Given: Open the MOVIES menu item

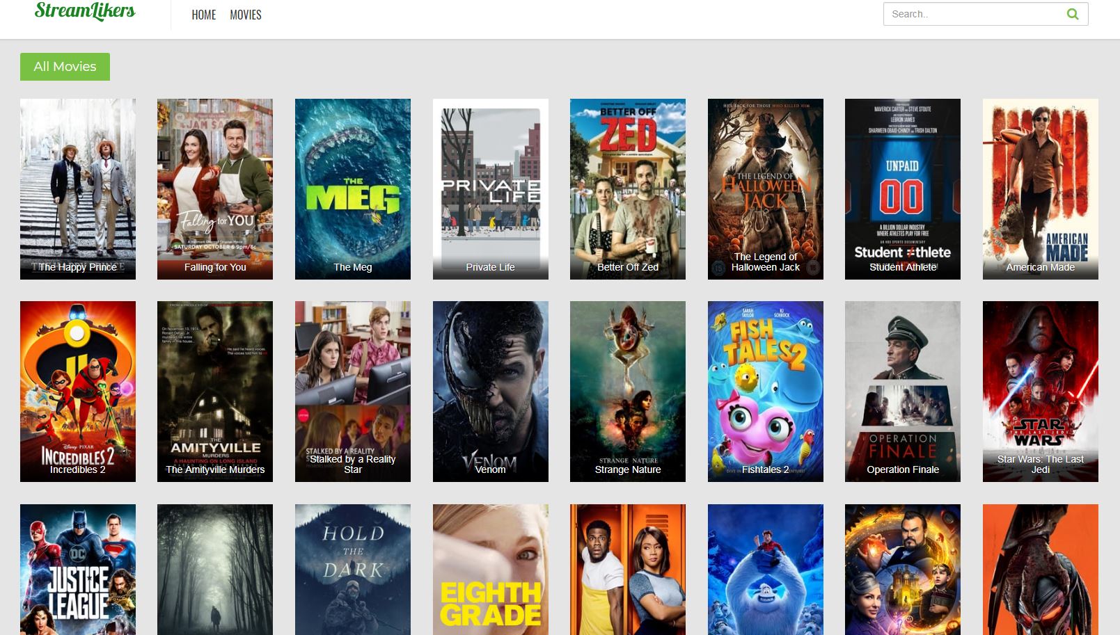Looking at the screenshot, I should tap(245, 15).
